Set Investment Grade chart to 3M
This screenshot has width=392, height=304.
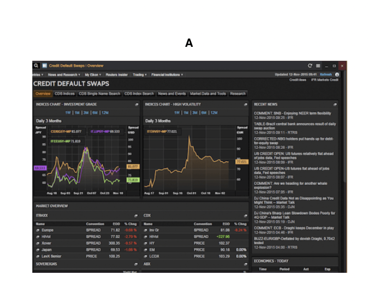(86, 113)
